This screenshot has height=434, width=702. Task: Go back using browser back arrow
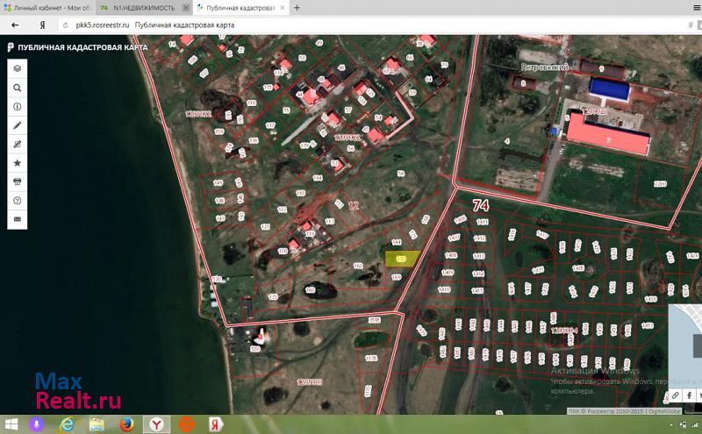tap(15, 25)
